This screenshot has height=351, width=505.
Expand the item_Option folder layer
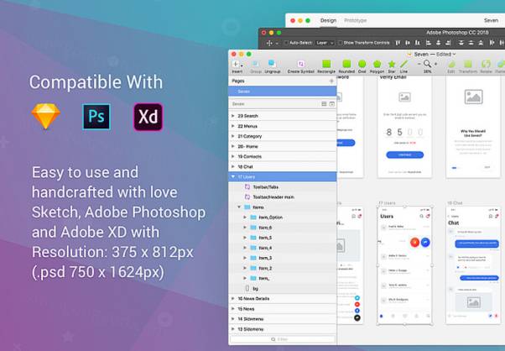click(244, 217)
